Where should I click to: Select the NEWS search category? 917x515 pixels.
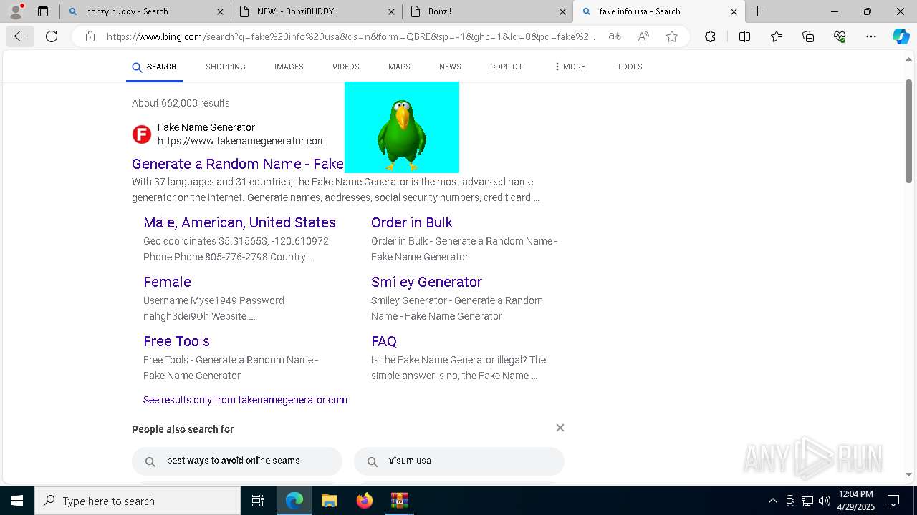450,67
